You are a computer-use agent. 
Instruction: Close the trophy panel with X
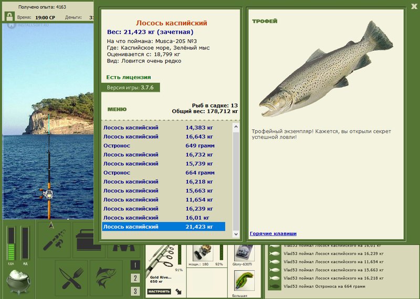(x=414, y=6)
